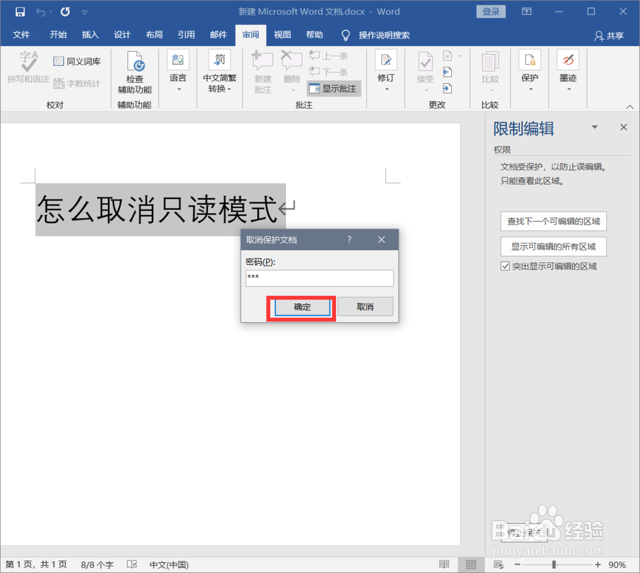This screenshot has width=640, height=573.
Task: Switch to the 视图 ribbon tab
Action: pos(282,35)
